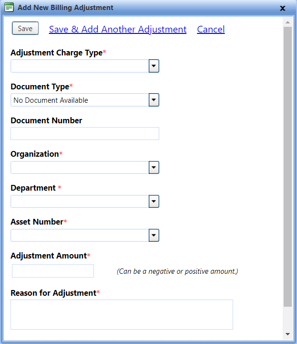297x344 pixels.
Task: Click the Save & Add Another Adjustment link
Action: tap(118, 29)
